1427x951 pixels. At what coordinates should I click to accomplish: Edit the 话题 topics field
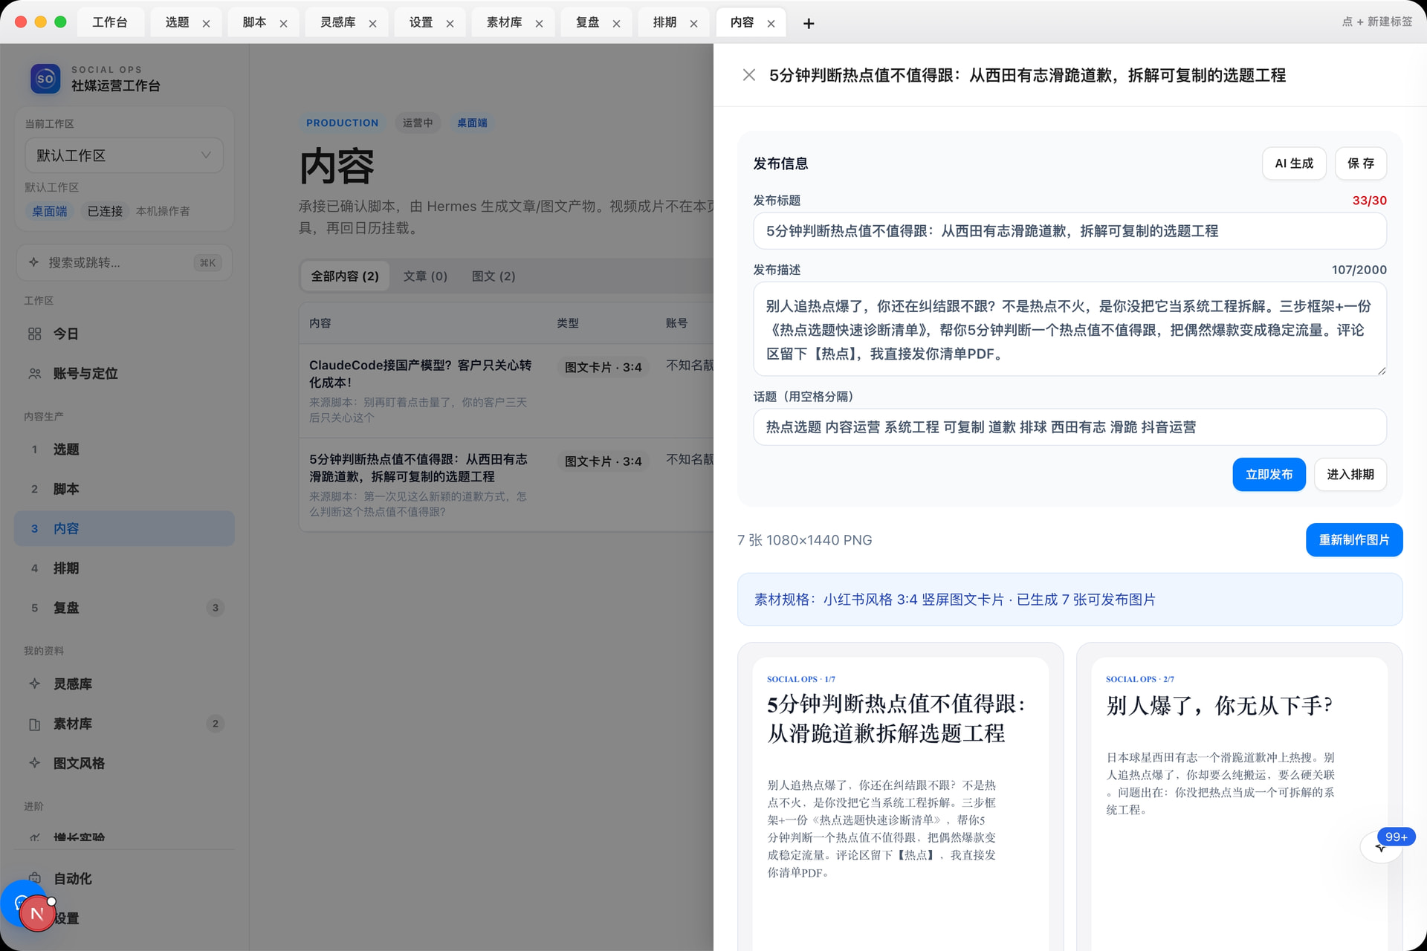[1070, 427]
